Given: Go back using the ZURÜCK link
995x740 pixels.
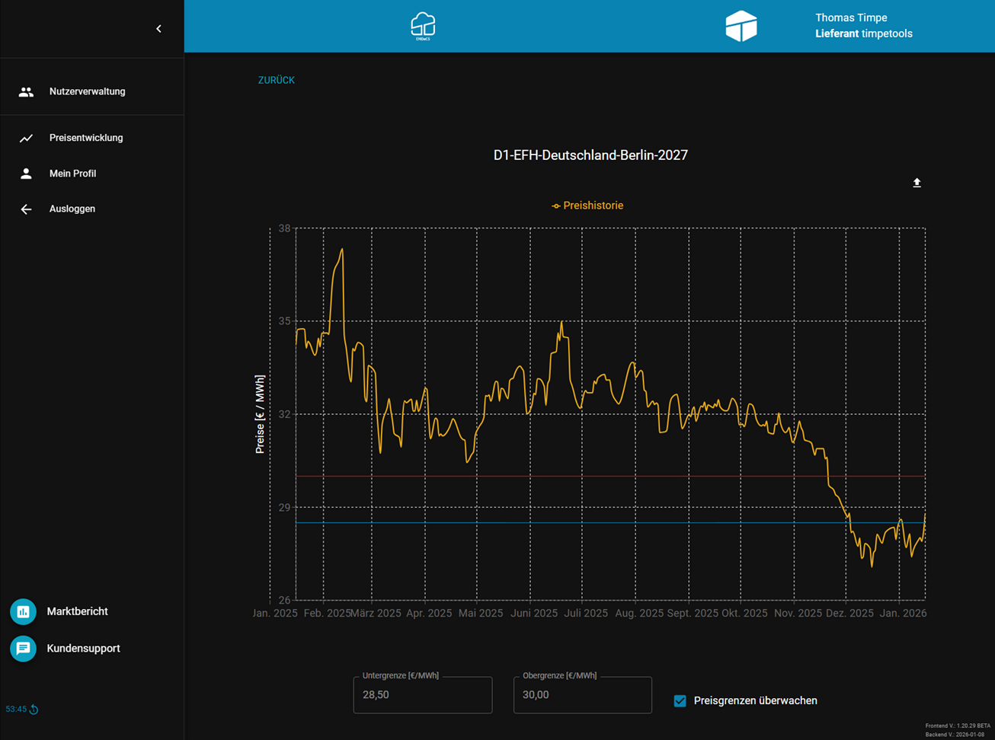Looking at the screenshot, I should pos(276,80).
